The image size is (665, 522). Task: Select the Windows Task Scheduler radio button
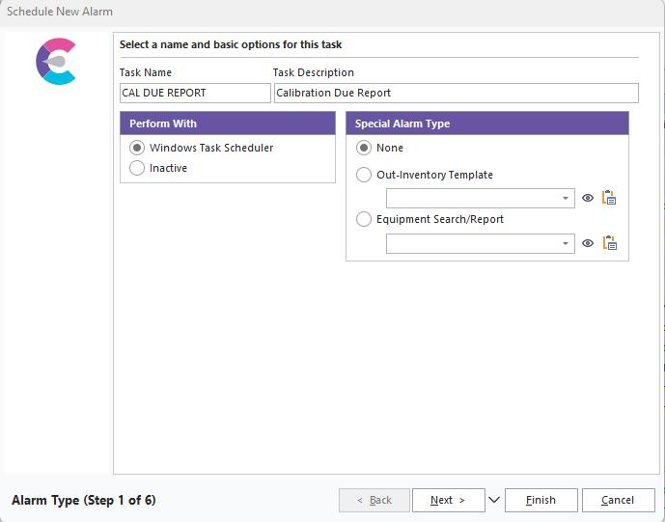click(137, 148)
